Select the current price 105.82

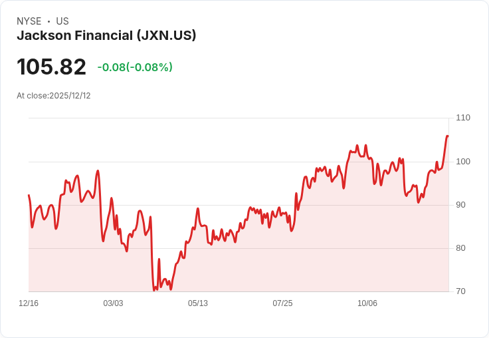point(51,67)
